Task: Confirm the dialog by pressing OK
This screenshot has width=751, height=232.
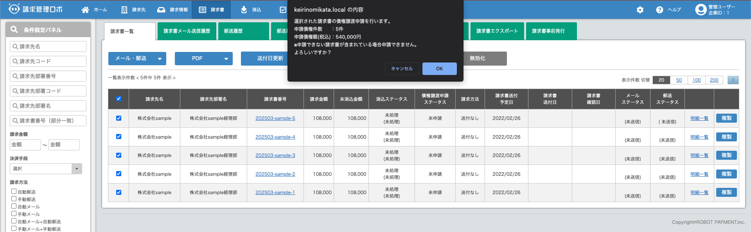Action: click(x=439, y=69)
